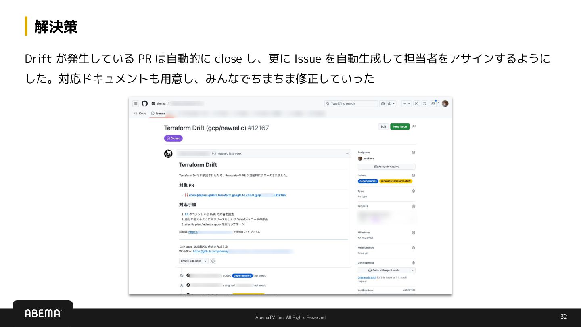Edit Milestone with the gear icon

coord(413,233)
